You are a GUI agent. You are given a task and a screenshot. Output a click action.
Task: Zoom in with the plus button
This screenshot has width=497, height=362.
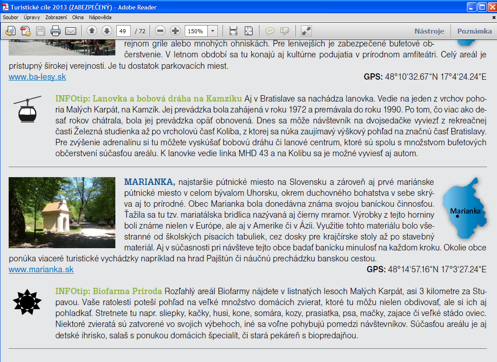click(175, 31)
